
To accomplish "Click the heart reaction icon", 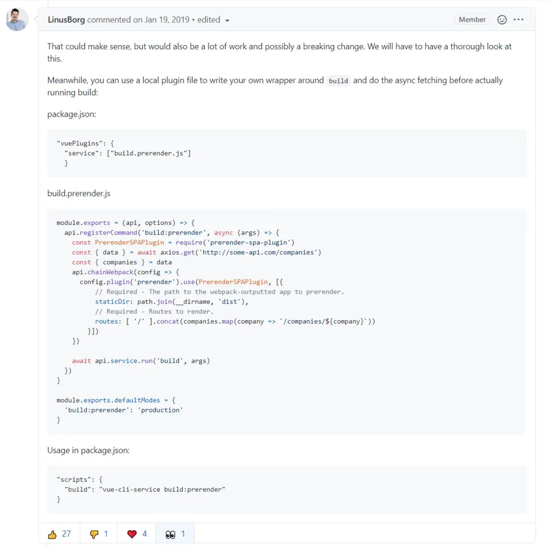I will tap(132, 533).
